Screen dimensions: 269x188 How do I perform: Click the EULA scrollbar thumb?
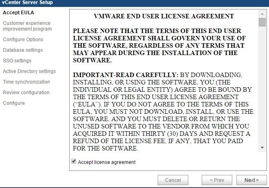pyautogui.click(x=262, y=22)
